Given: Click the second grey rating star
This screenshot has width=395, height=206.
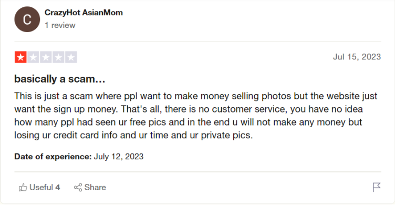Looking at the screenshot, I should pyautogui.click(x=33, y=57).
